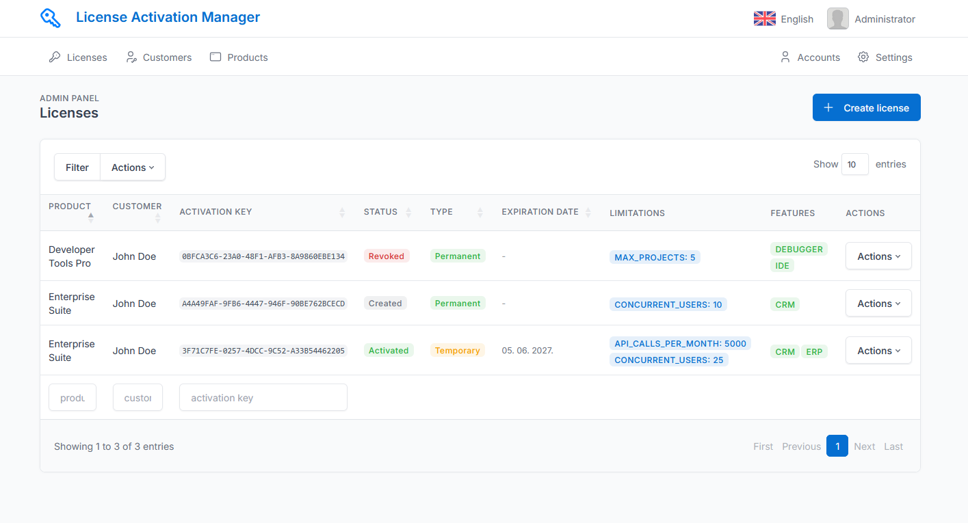Focus the customer filter field

pos(138,397)
